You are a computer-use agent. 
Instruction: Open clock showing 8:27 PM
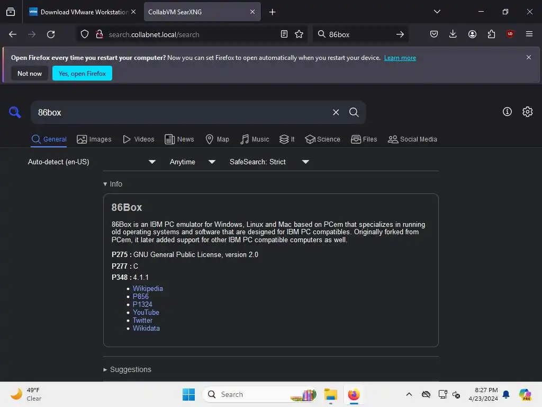[483, 394]
